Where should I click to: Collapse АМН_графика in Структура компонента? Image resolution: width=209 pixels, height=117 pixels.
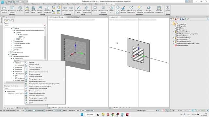6,92
